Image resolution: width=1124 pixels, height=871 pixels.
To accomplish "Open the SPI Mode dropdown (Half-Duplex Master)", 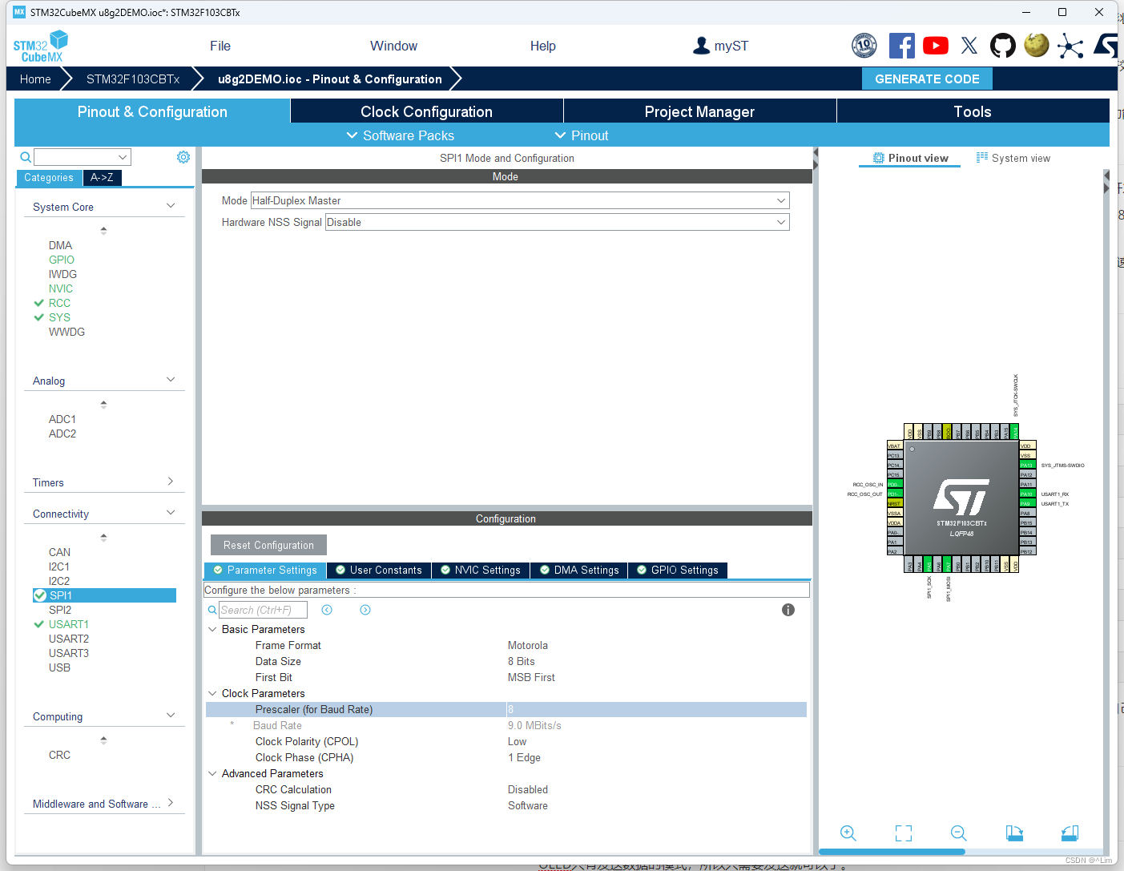I will [x=520, y=200].
